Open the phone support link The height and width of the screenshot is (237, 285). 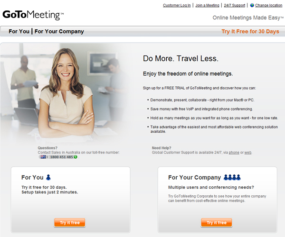coord(234,153)
